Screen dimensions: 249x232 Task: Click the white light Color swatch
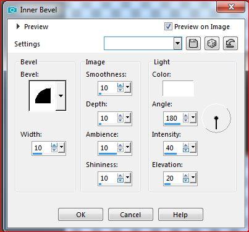178,88
